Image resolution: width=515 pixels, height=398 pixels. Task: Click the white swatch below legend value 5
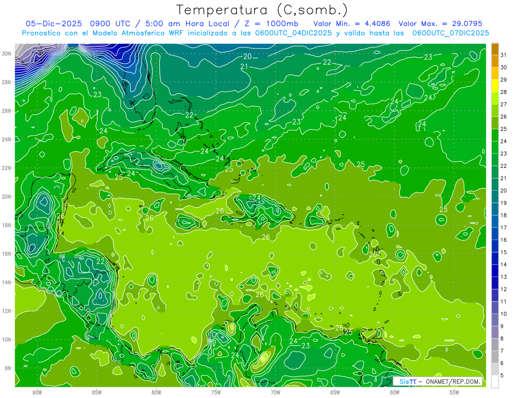(495, 382)
